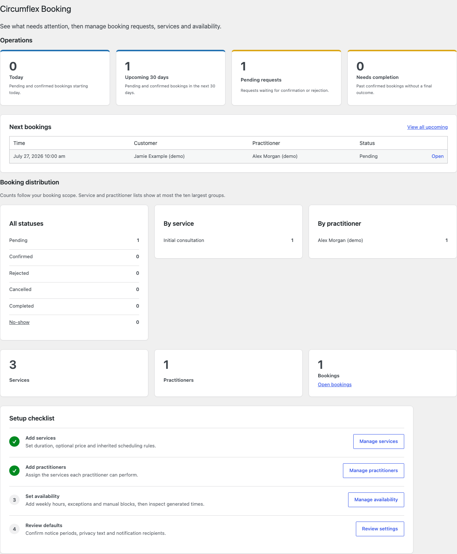Click the Circumflex Booking page title
The height and width of the screenshot is (554, 457).
coord(35,9)
